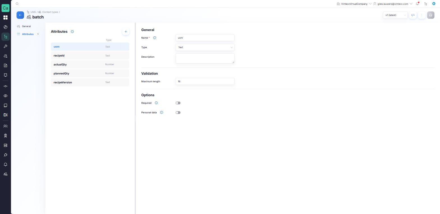Click info icon beside Personal data
440x214 pixels.
point(161,112)
